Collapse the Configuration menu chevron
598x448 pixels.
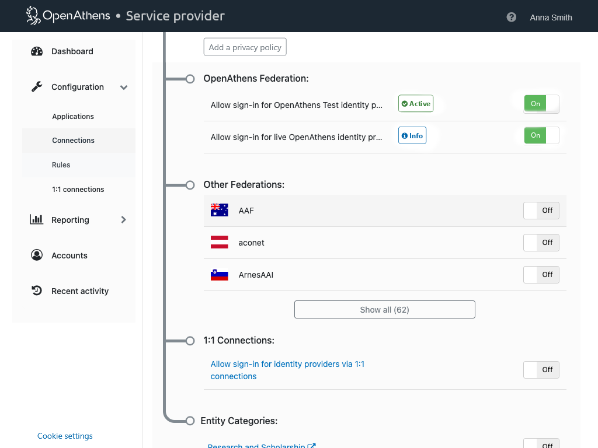point(124,87)
